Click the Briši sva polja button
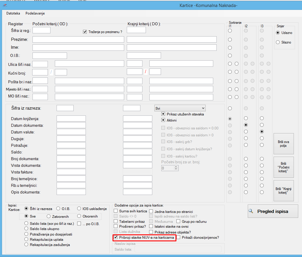Viewport: 302px width, 257px height. point(283,144)
